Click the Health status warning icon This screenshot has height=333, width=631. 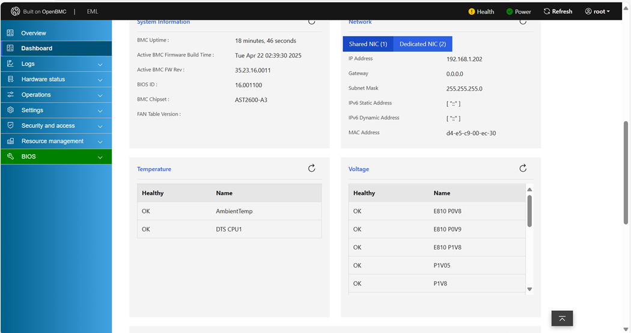(472, 11)
